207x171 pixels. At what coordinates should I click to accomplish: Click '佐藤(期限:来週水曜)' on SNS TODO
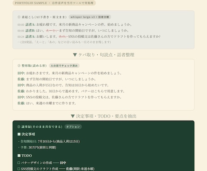click(80, 169)
